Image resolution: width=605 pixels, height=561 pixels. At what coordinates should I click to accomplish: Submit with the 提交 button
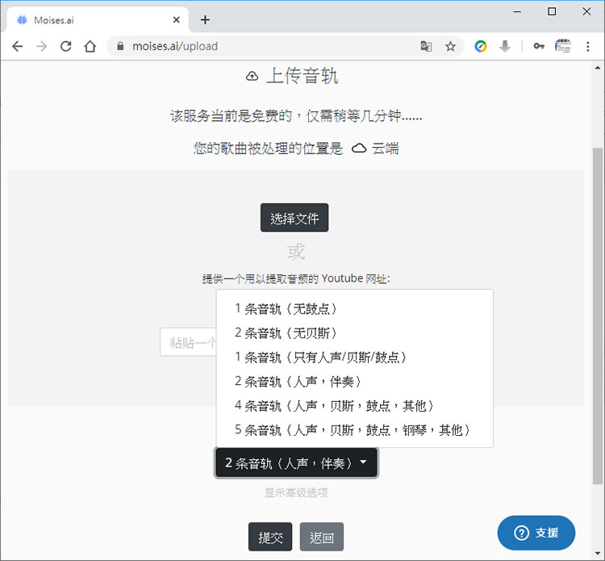click(x=270, y=537)
